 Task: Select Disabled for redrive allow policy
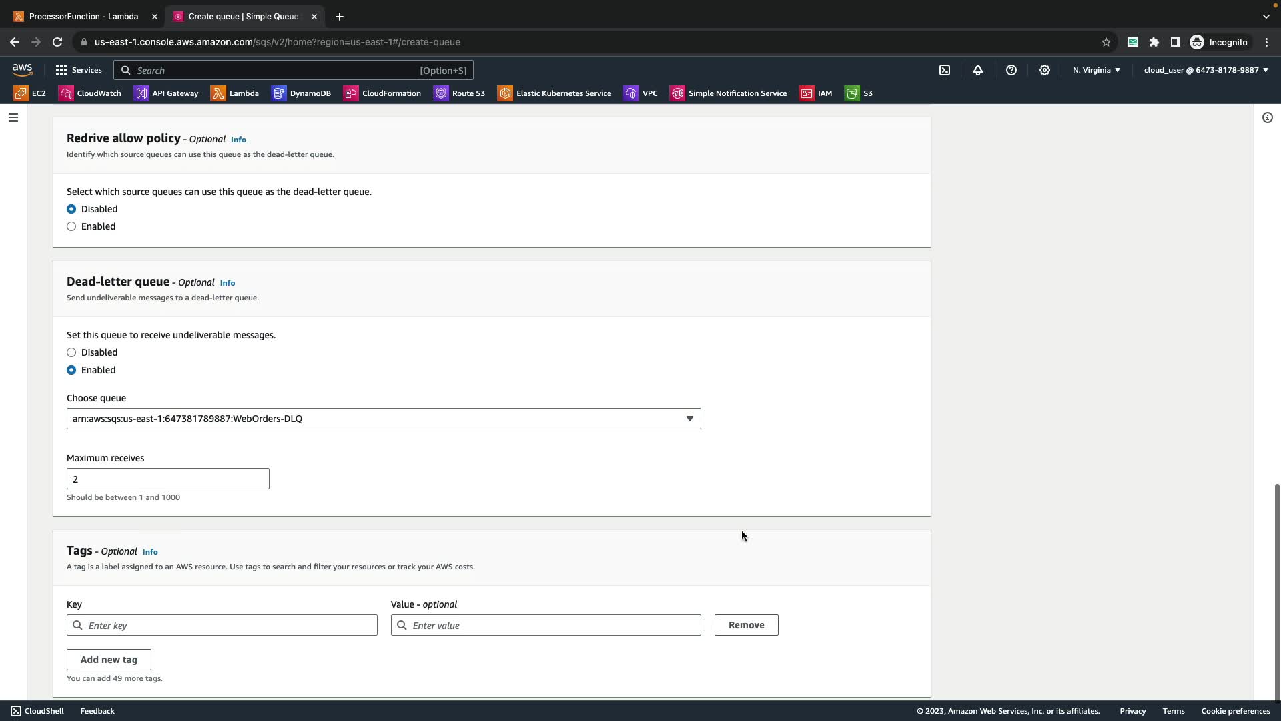tap(71, 209)
